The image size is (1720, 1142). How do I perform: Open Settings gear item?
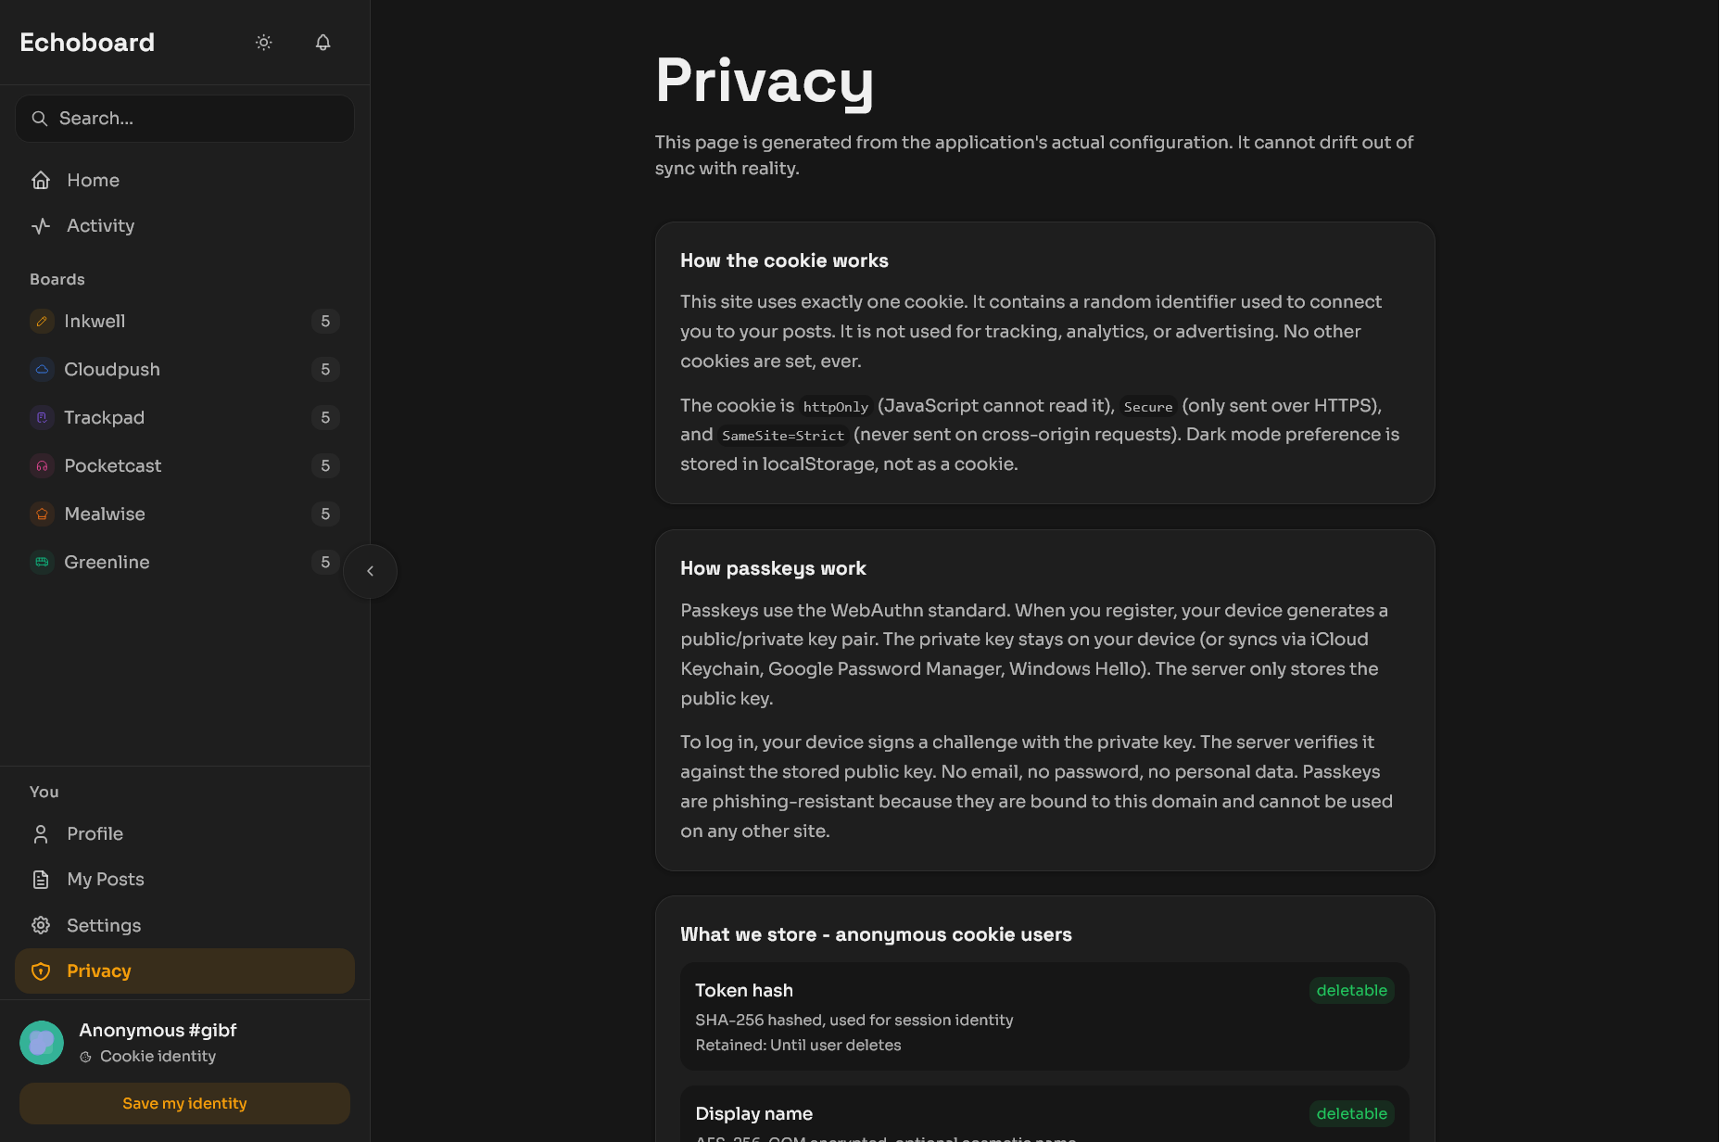point(103,925)
